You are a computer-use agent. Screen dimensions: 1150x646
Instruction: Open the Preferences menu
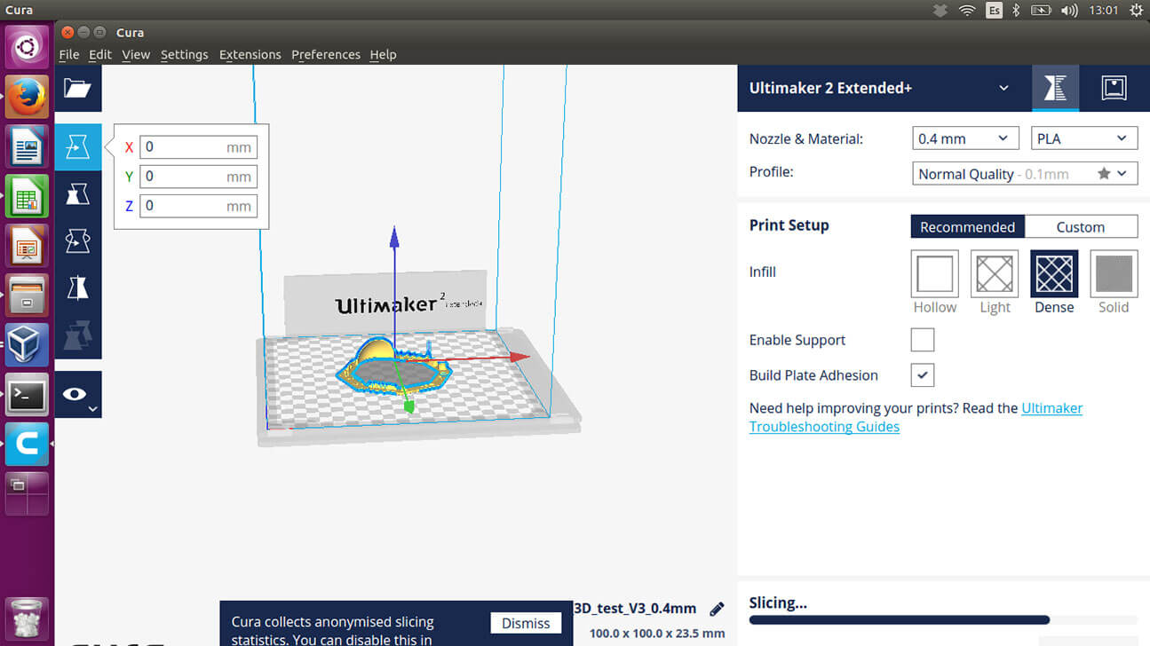pos(326,54)
